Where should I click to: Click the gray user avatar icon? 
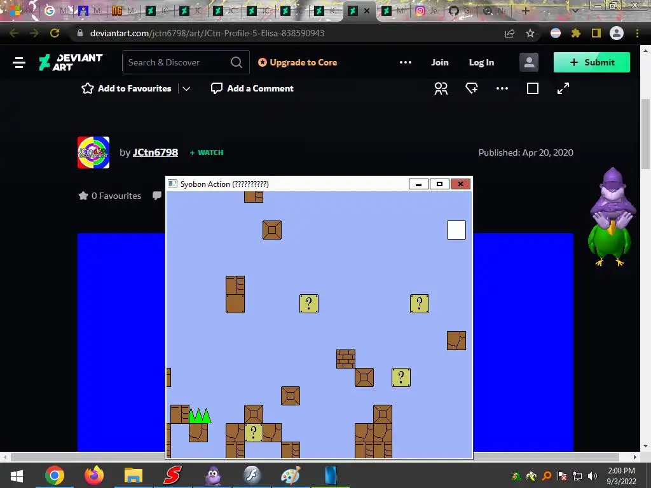tap(528, 62)
